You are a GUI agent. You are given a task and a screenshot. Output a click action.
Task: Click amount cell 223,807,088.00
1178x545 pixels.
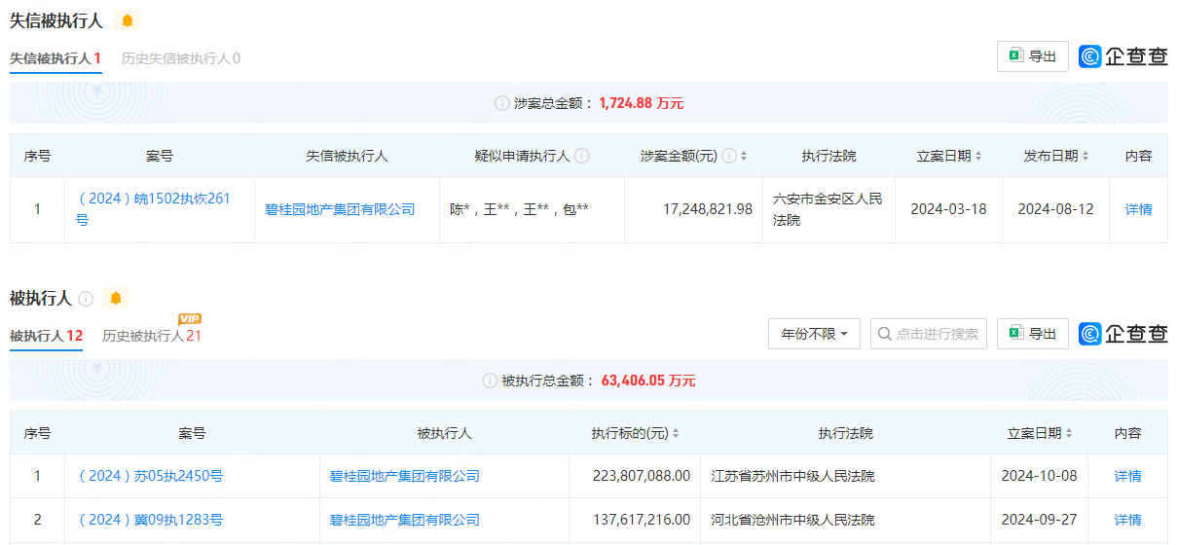(x=642, y=476)
